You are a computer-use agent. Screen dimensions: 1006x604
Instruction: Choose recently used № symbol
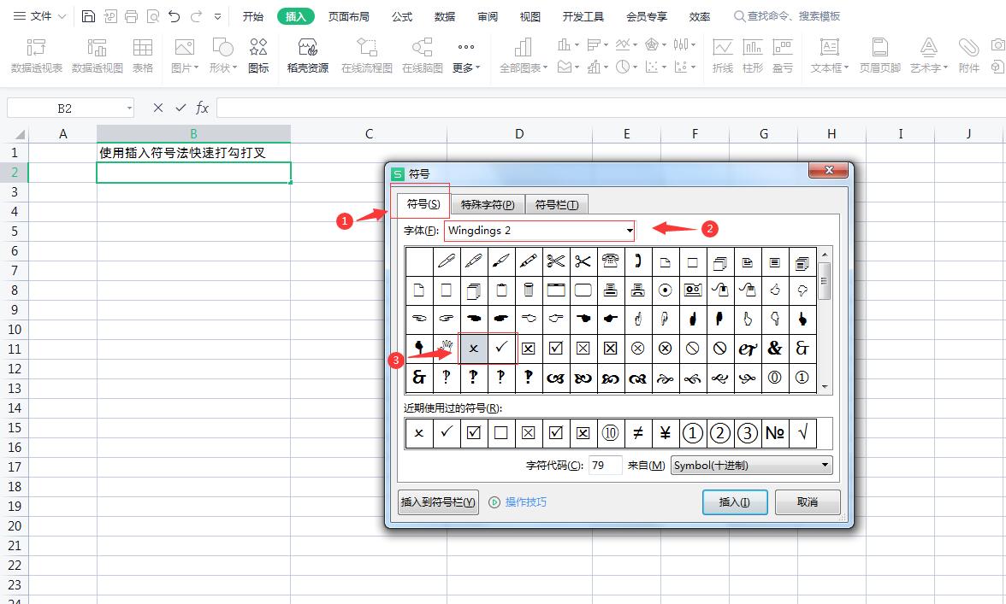click(x=774, y=433)
